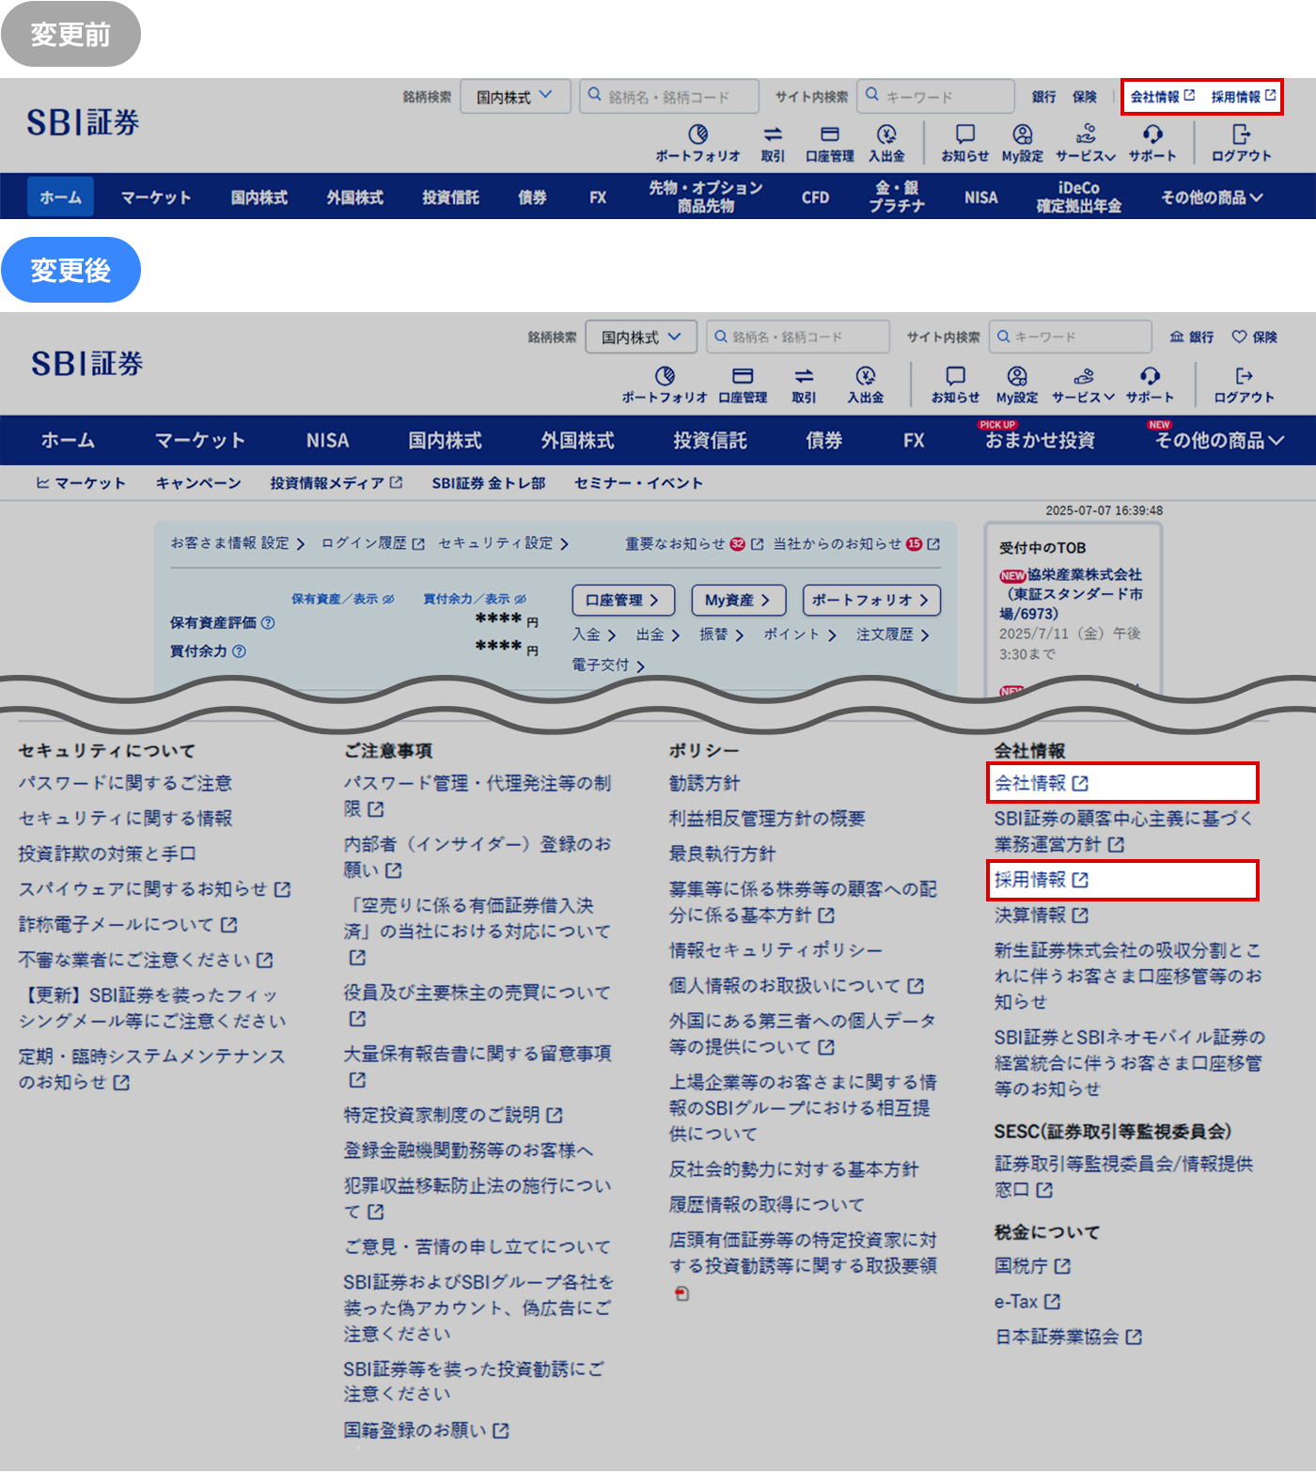Click サイト内検索 キーワード field in 変更後 header

coord(1071,337)
